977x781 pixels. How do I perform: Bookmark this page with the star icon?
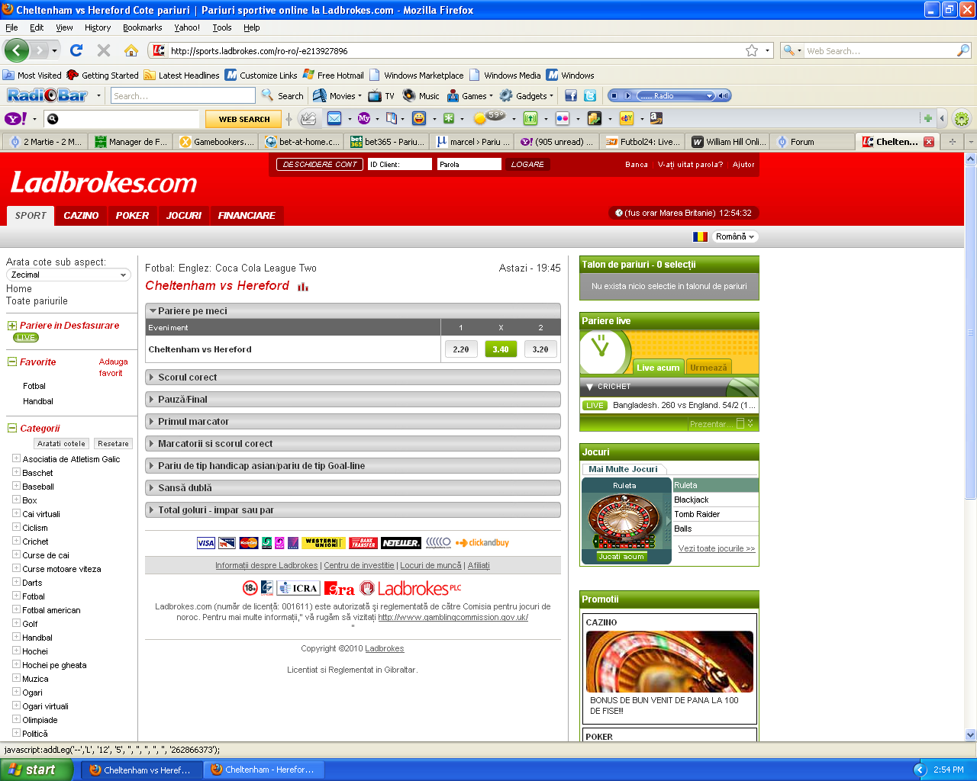pos(752,50)
